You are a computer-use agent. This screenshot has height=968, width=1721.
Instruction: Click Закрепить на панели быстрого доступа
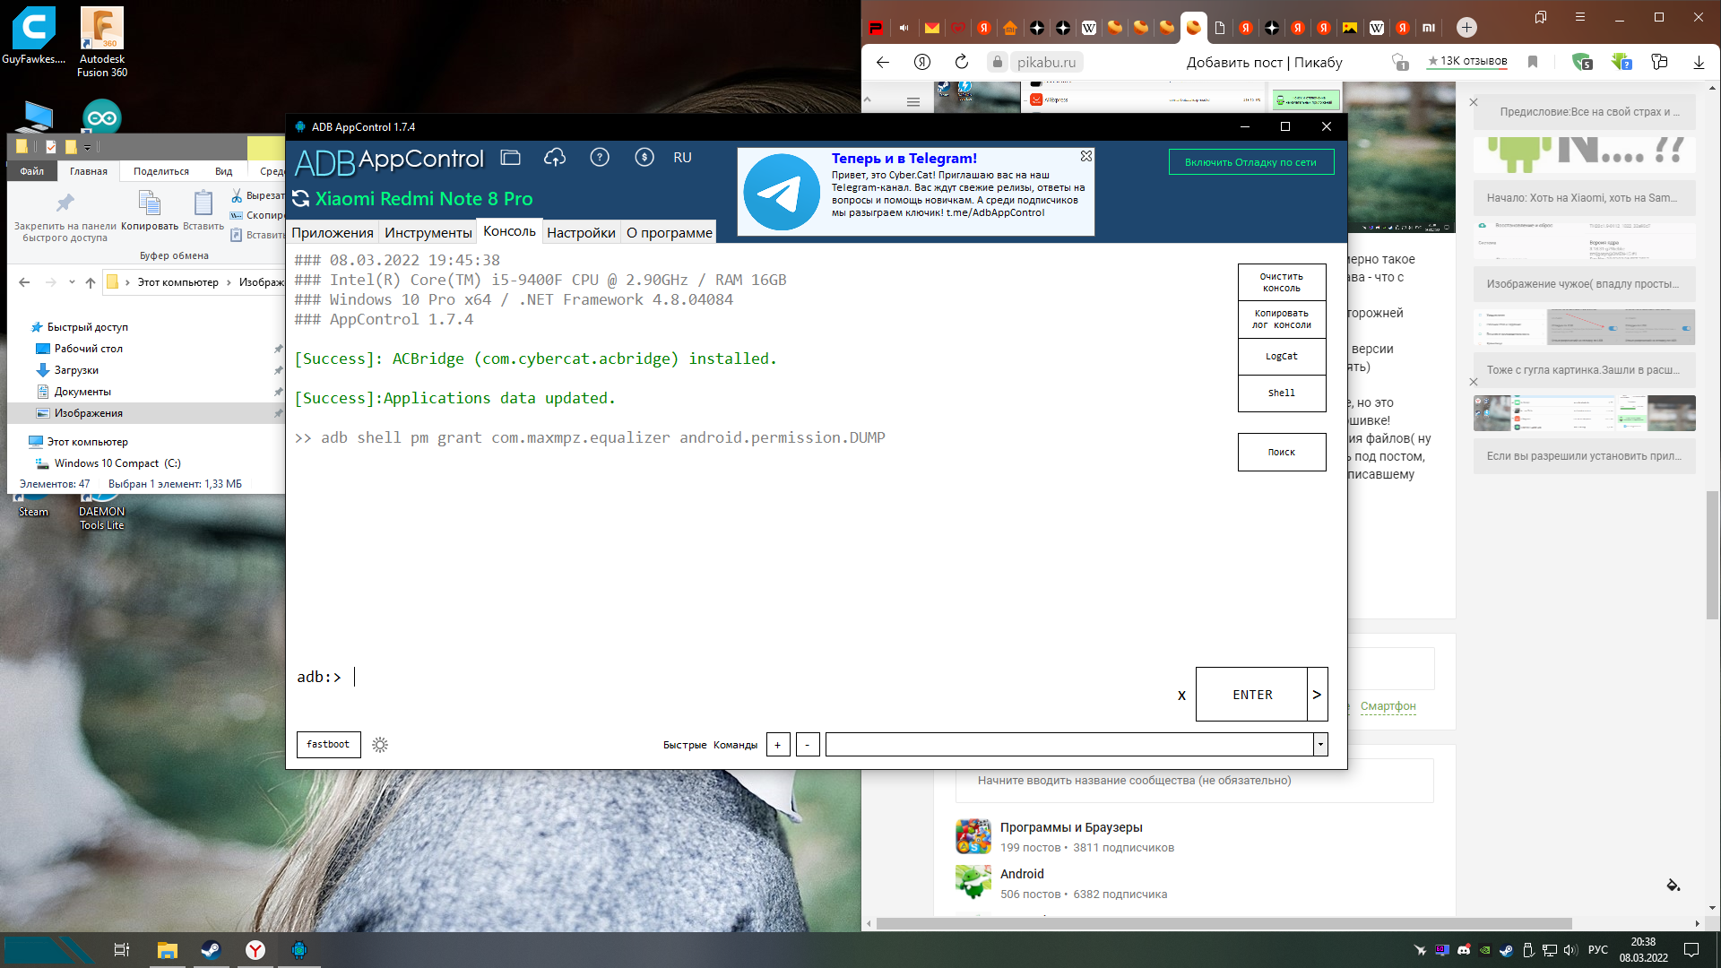(x=65, y=216)
